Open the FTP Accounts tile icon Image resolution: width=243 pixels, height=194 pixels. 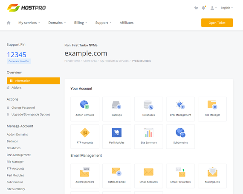coord(85,133)
